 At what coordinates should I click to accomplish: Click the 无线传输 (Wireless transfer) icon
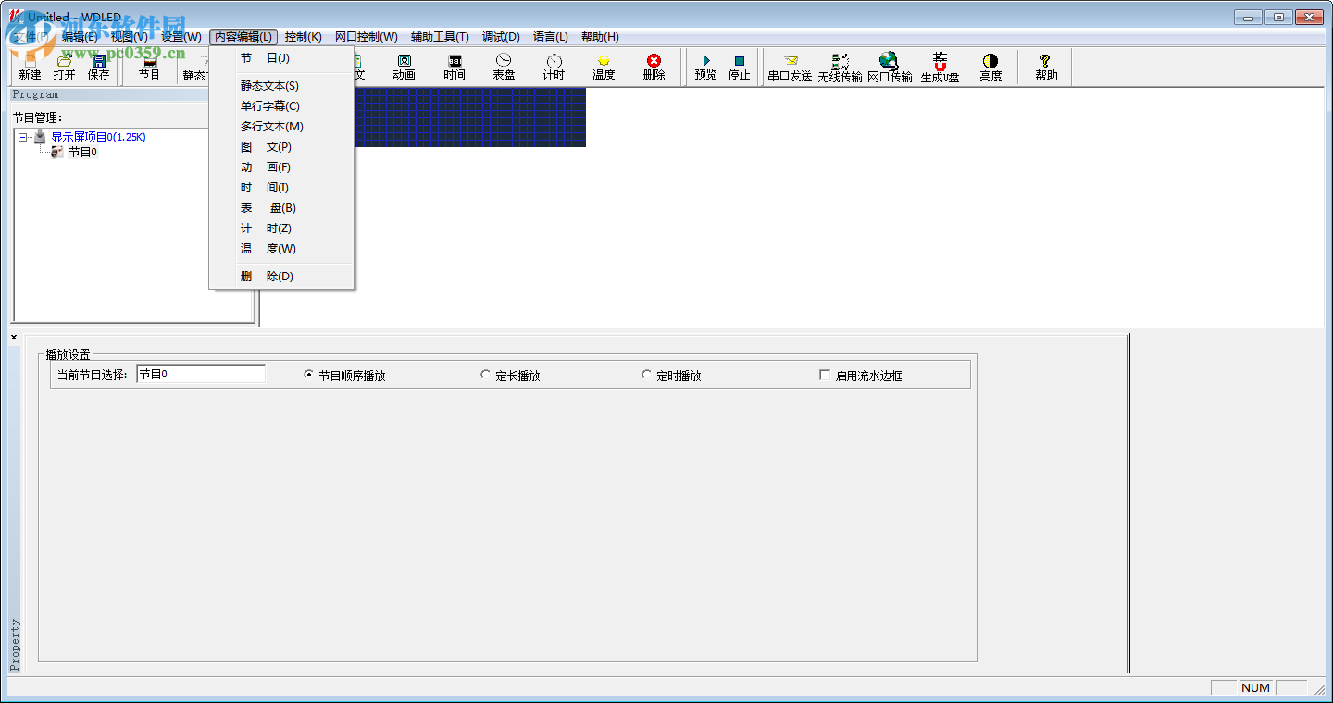click(x=840, y=68)
